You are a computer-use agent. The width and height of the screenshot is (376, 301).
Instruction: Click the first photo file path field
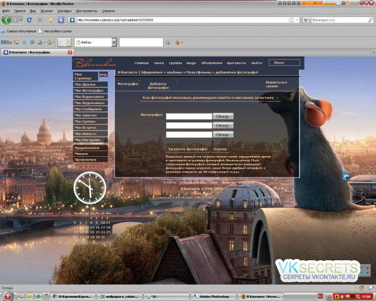[189, 117]
